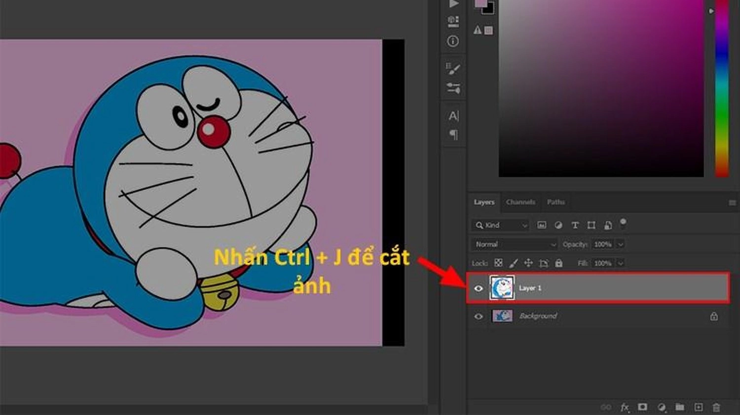Select the Layer 1 name text

[x=530, y=288]
